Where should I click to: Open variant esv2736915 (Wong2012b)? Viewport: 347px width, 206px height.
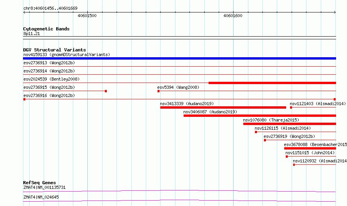49,87
